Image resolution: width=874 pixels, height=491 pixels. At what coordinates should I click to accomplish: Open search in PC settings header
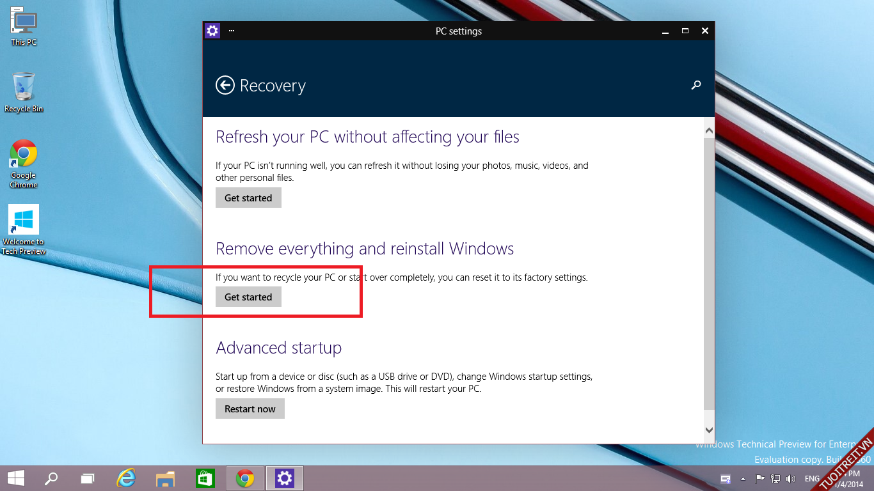click(696, 85)
